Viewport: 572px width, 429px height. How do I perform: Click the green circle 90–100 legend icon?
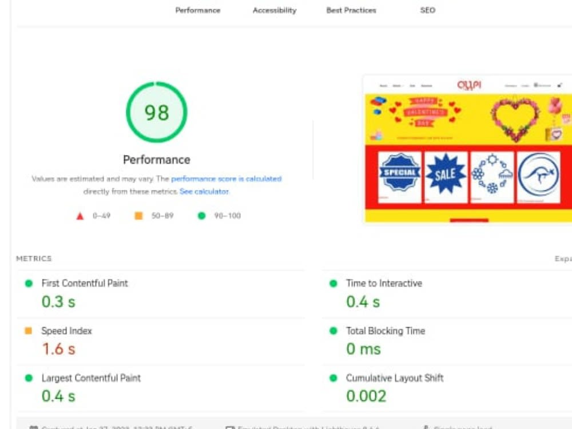[x=201, y=216]
